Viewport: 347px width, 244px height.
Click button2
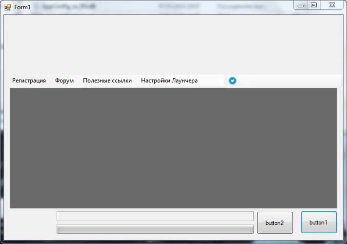click(275, 223)
